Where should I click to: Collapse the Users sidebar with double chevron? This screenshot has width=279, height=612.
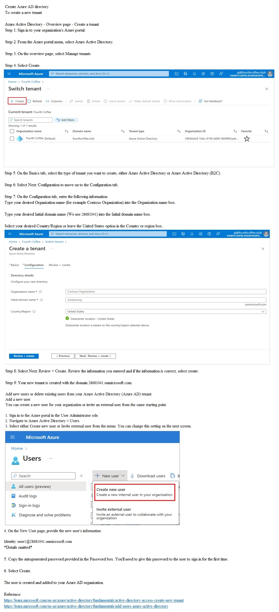[x=82, y=476]
